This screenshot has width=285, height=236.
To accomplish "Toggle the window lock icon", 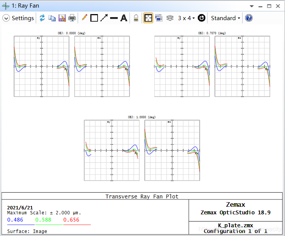I will (x=136, y=18).
